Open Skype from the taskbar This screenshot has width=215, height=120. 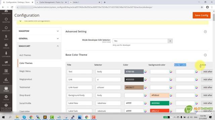pyautogui.click(x=24, y=117)
